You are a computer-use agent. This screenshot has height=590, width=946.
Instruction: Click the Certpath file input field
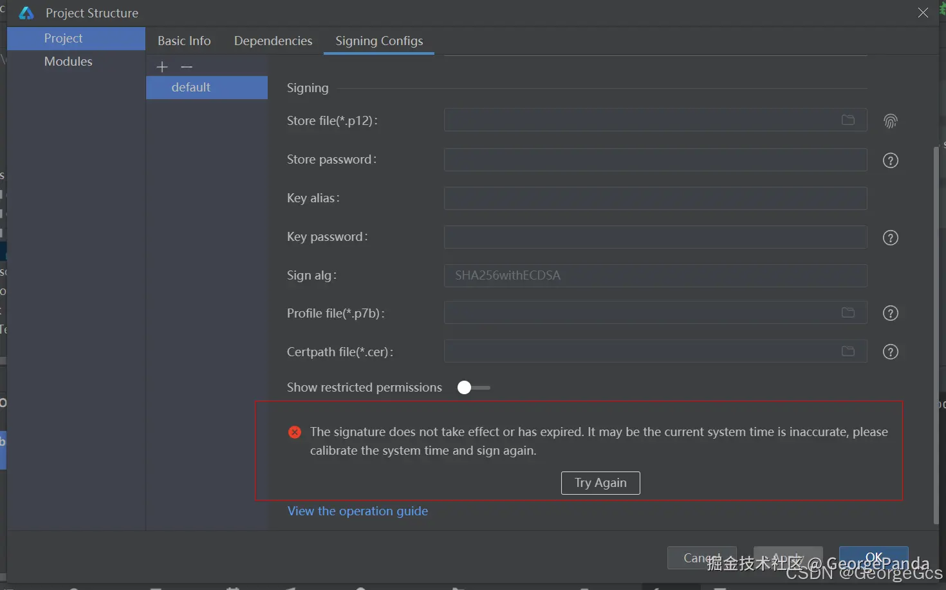(x=656, y=352)
